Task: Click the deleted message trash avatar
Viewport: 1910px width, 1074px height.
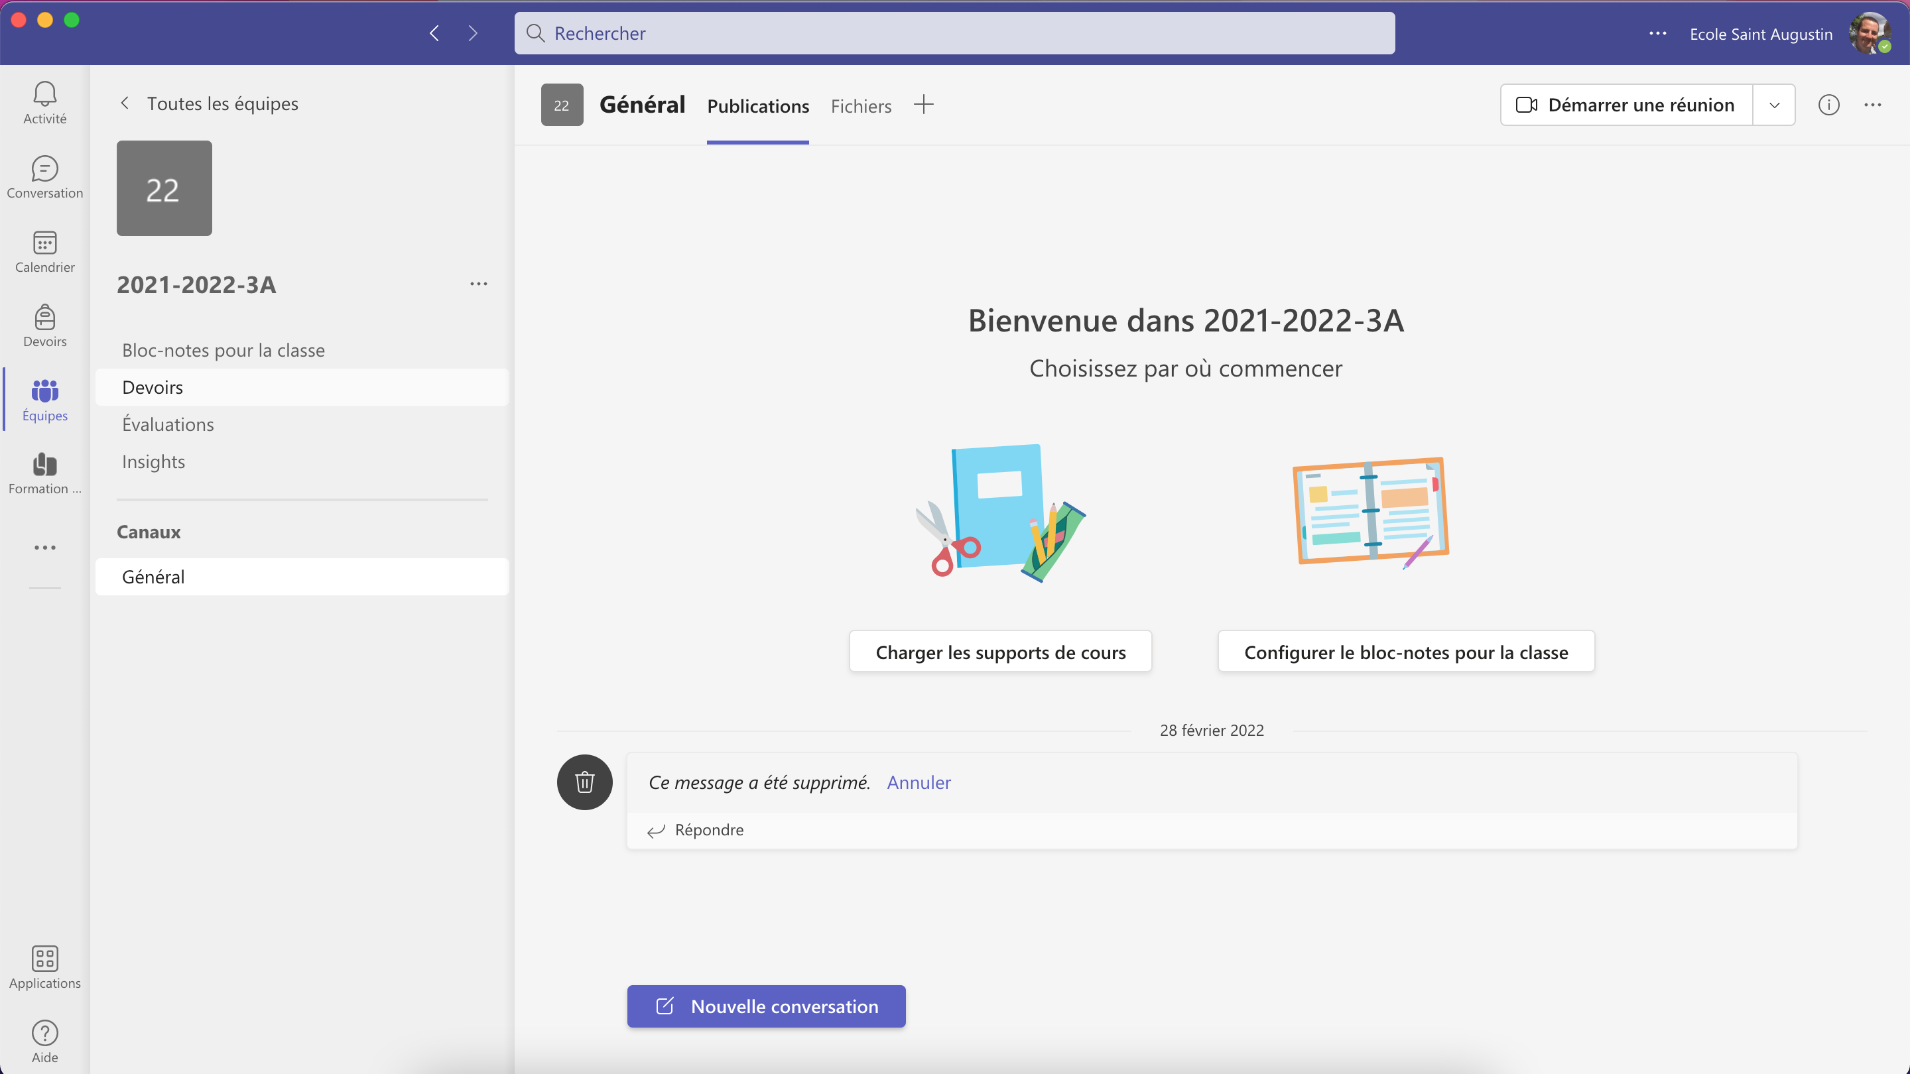Action: tap(585, 782)
